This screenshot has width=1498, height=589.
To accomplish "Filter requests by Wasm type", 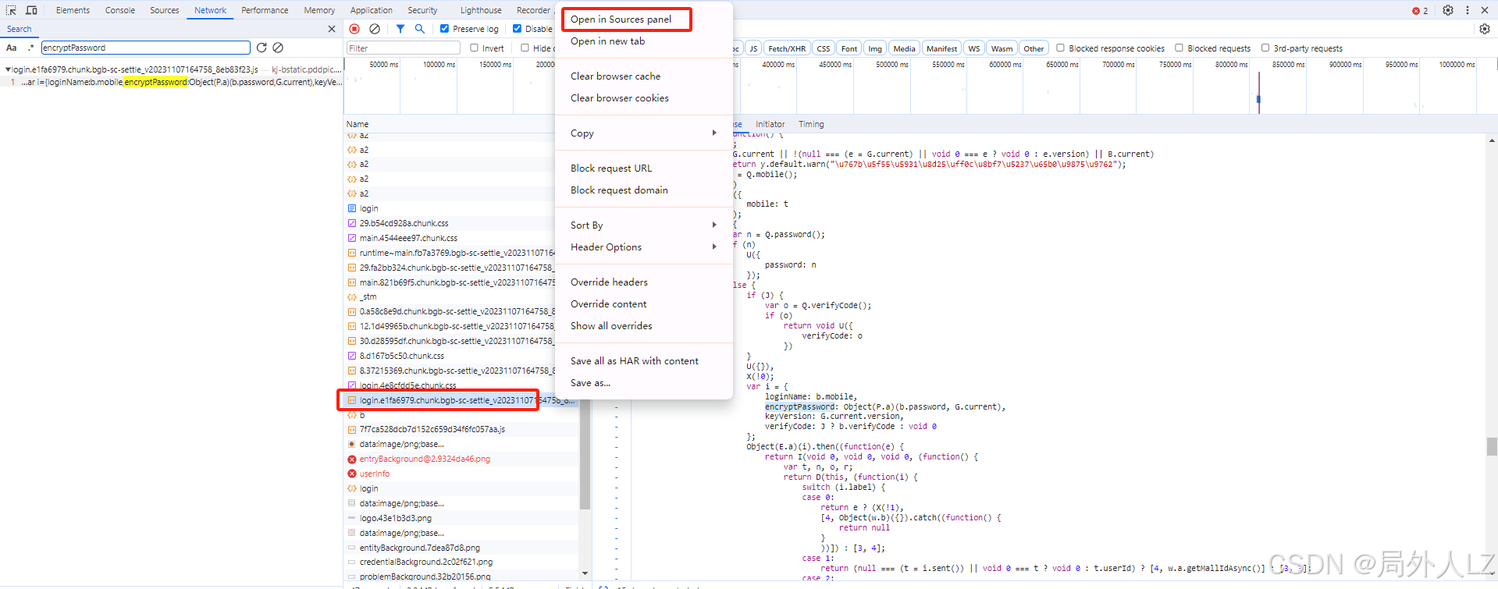I will pyautogui.click(x=1002, y=48).
